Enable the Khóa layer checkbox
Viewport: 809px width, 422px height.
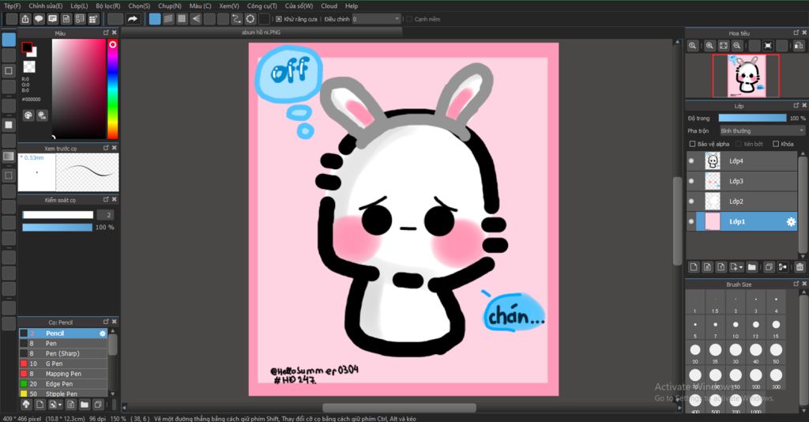coord(776,144)
